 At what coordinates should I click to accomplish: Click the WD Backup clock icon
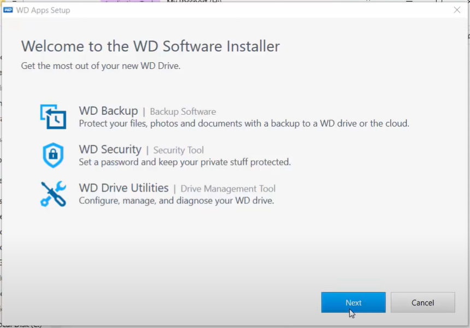(54, 116)
